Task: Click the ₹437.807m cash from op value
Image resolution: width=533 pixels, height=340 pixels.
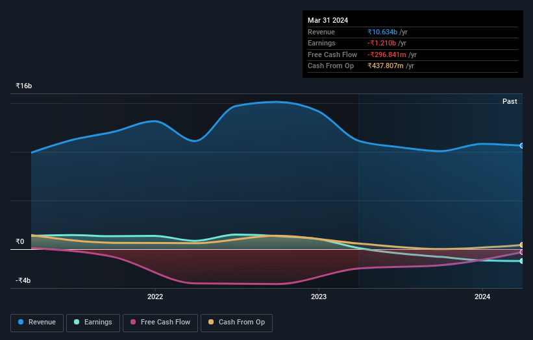Action: pyautogui.click(x=386, y=66)
